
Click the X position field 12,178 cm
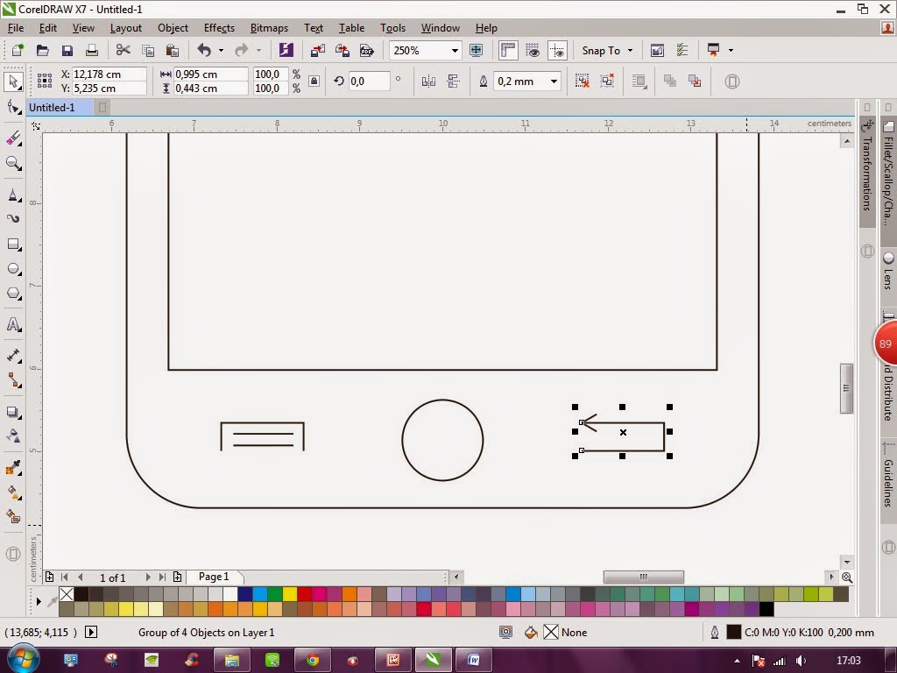click(x=109, y=74)
